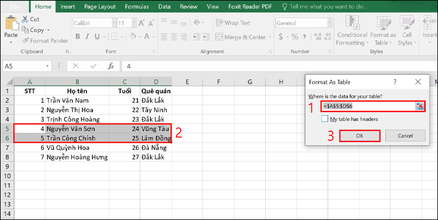This screenshot has height=220, width=438.
Task: Click the Paste clipboard icon
Action: 11,23
